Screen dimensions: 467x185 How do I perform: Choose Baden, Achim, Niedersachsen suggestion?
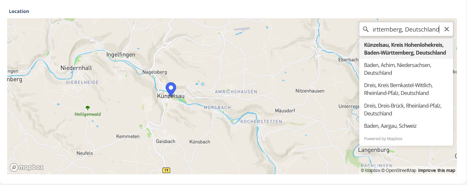(406, 69)
